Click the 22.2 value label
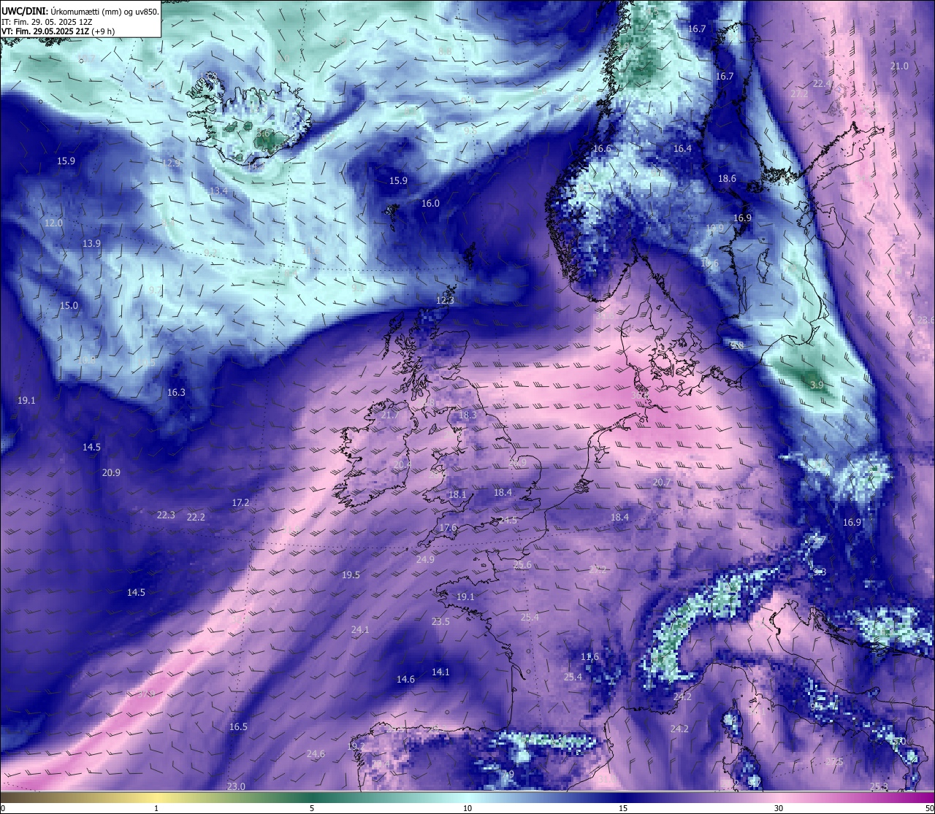Screen dimensions: 935x814 pyautogui.click(x=196, y=518)
